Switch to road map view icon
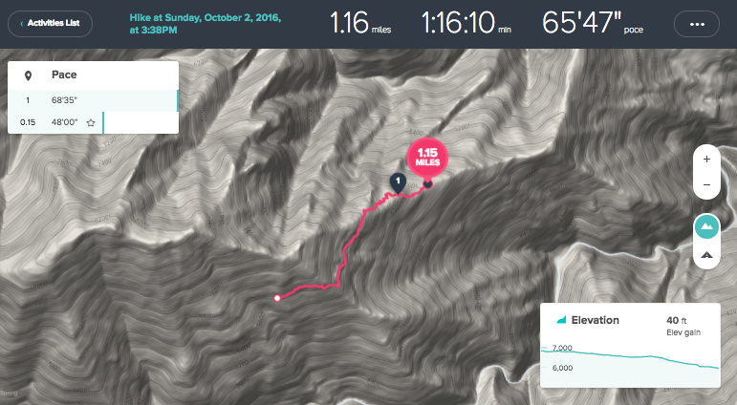This screenshot has height=405, width=737. 706,255
